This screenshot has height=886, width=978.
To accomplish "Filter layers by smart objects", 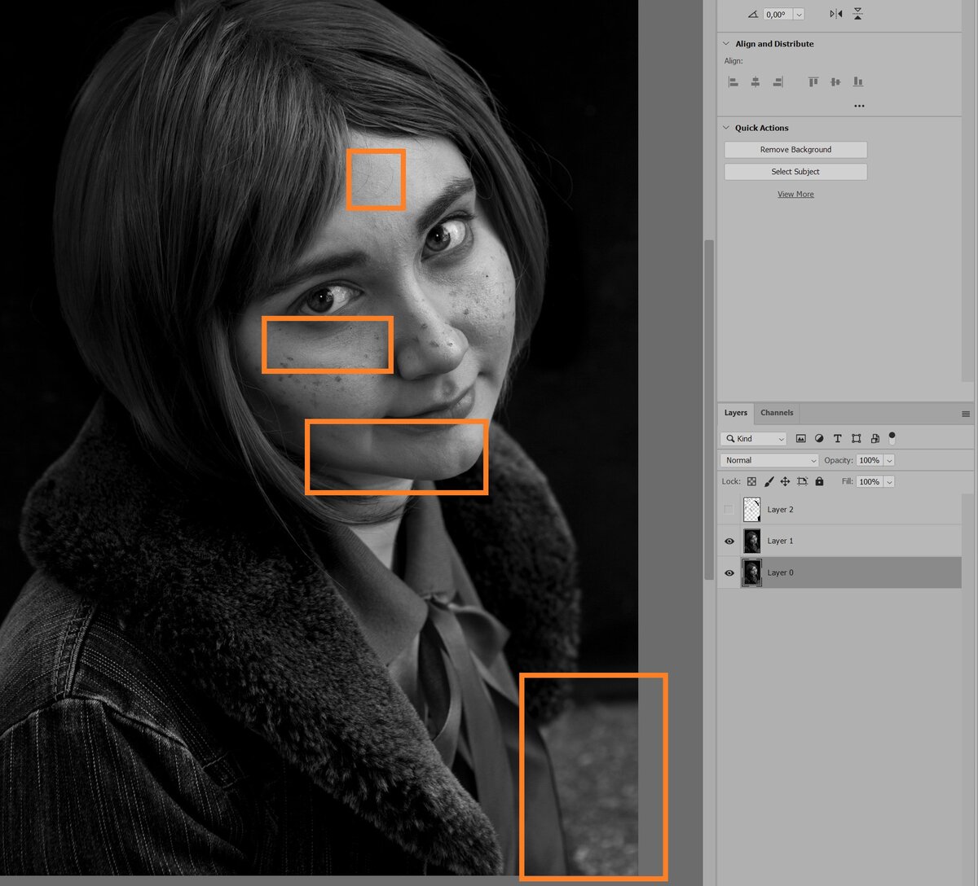I will (x=874, y=438).
